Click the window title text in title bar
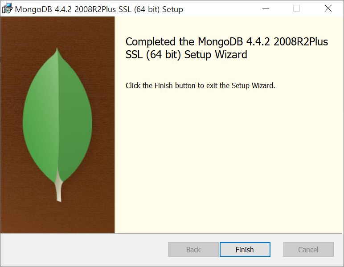This screenshot has height=267, width=344. (x=99, y=9)
